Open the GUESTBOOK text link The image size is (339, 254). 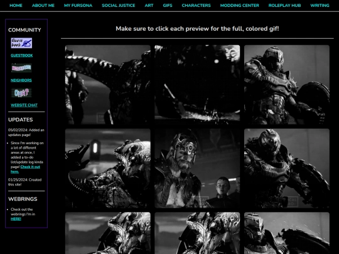click(22, 56)
